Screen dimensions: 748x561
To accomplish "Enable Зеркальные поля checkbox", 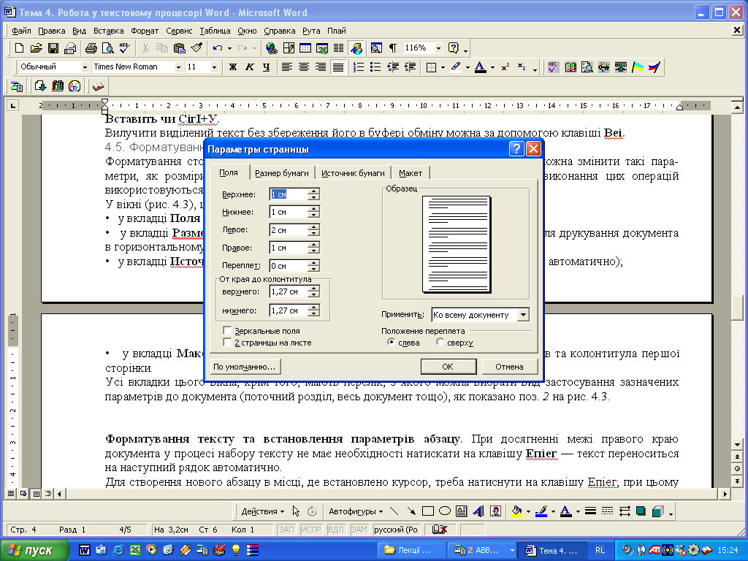I will tap(227, 331).
